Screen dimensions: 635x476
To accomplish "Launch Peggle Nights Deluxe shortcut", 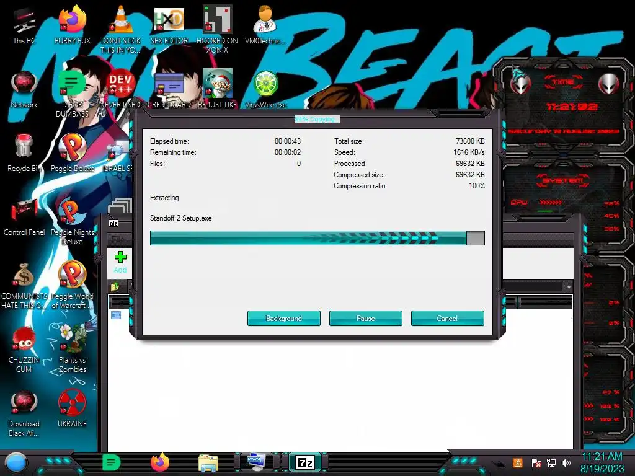I will pyautogui.click(x=72, y=221).
